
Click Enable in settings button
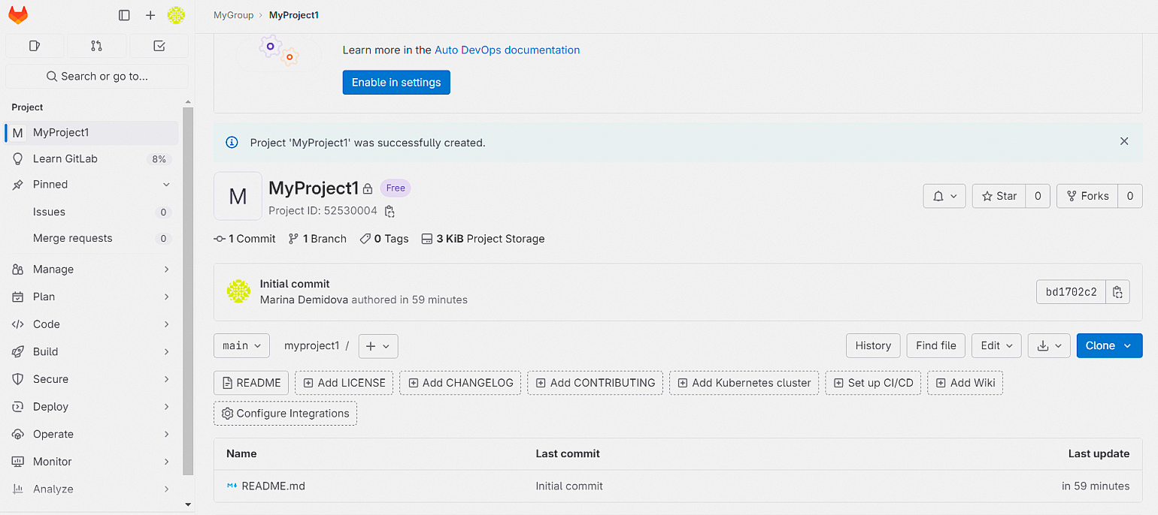click(x=396, y=83)
